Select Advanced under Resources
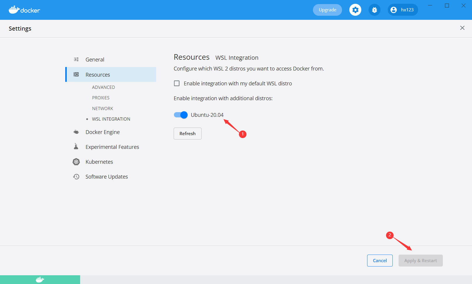This screenshot has height=284, width=472. point(103,87)
